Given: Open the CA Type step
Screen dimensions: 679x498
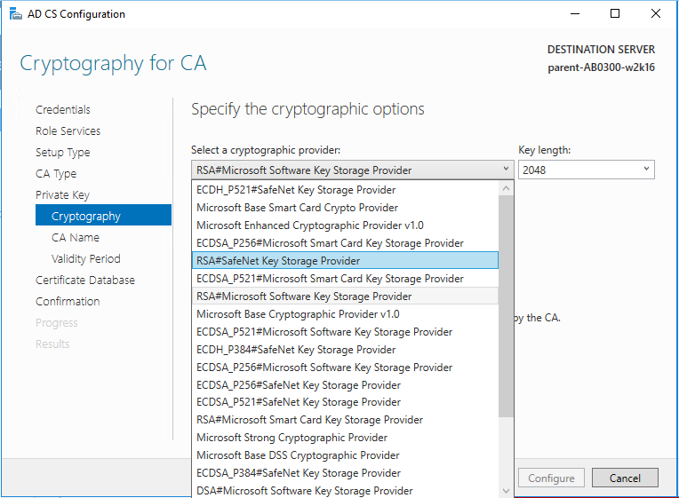Looking at the screenshot, I should tap(56, 173).
